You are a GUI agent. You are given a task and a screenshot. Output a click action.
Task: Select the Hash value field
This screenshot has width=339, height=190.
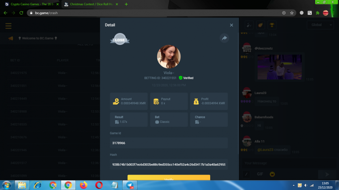169,164
